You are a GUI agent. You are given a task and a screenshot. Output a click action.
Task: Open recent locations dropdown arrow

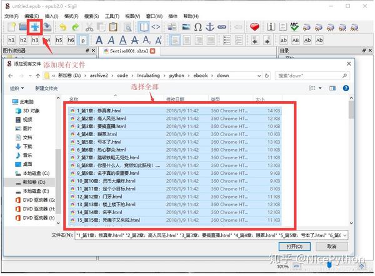[x=30, y=76]
